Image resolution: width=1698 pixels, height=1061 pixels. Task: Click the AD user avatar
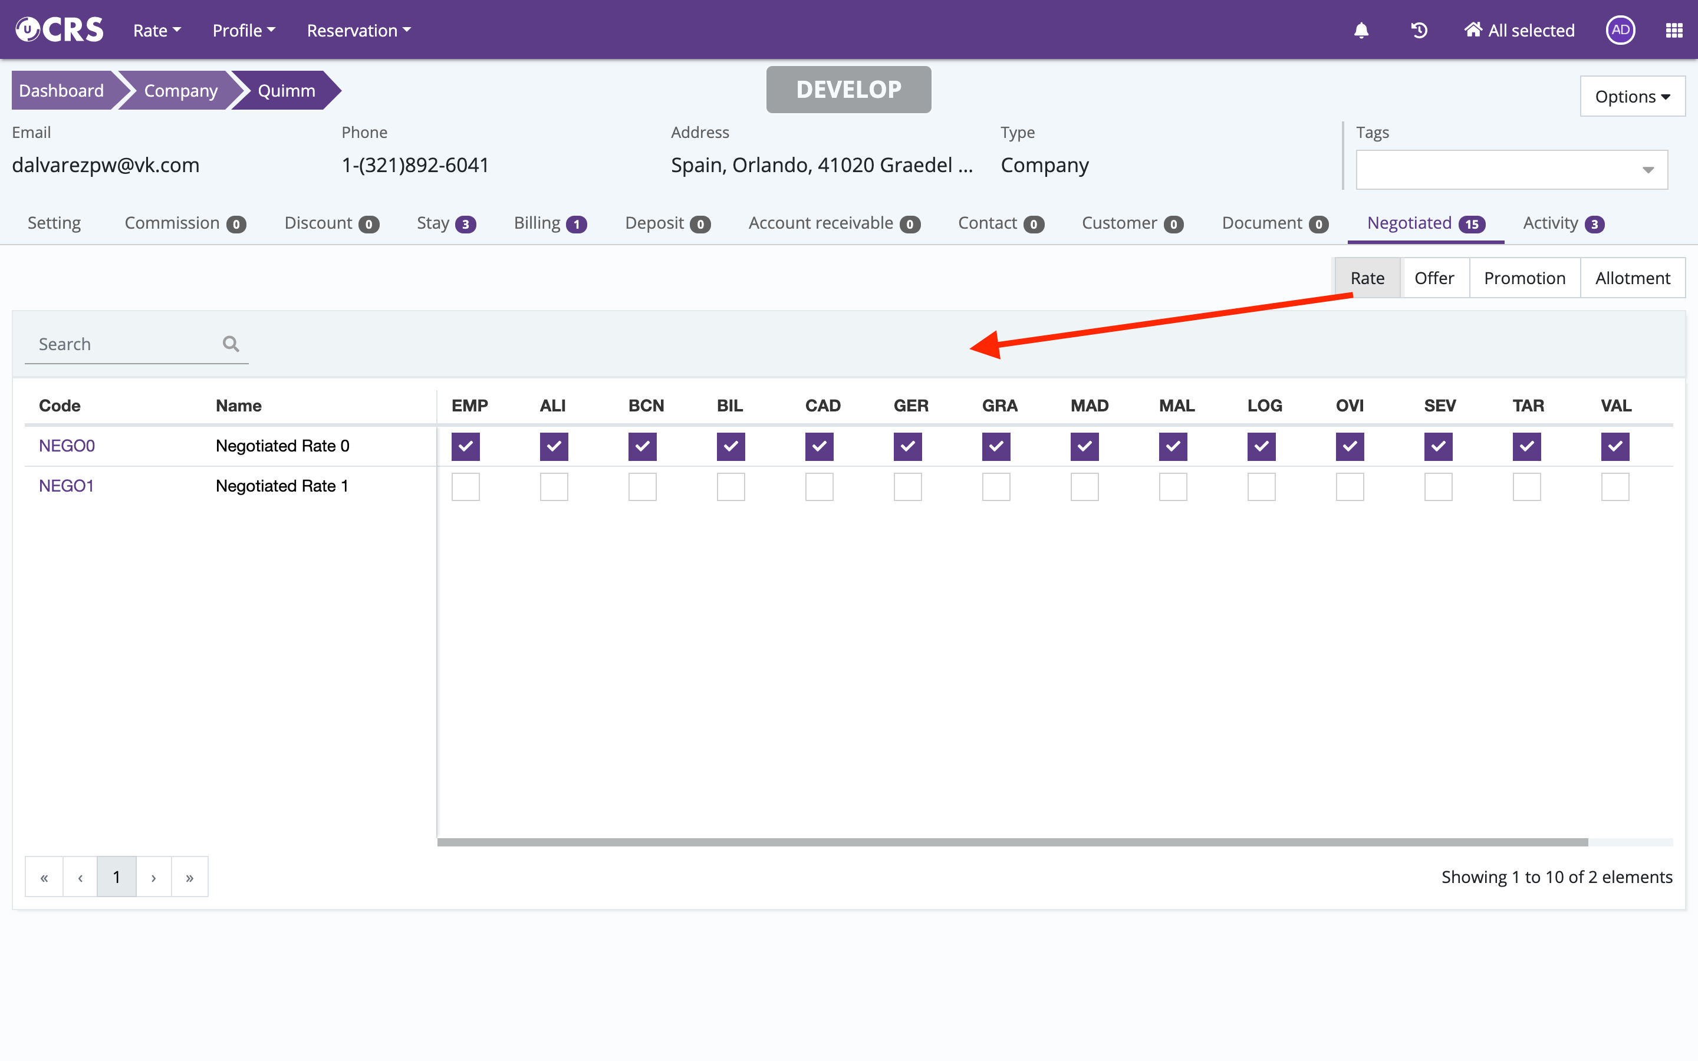[x=1620, y=30]
